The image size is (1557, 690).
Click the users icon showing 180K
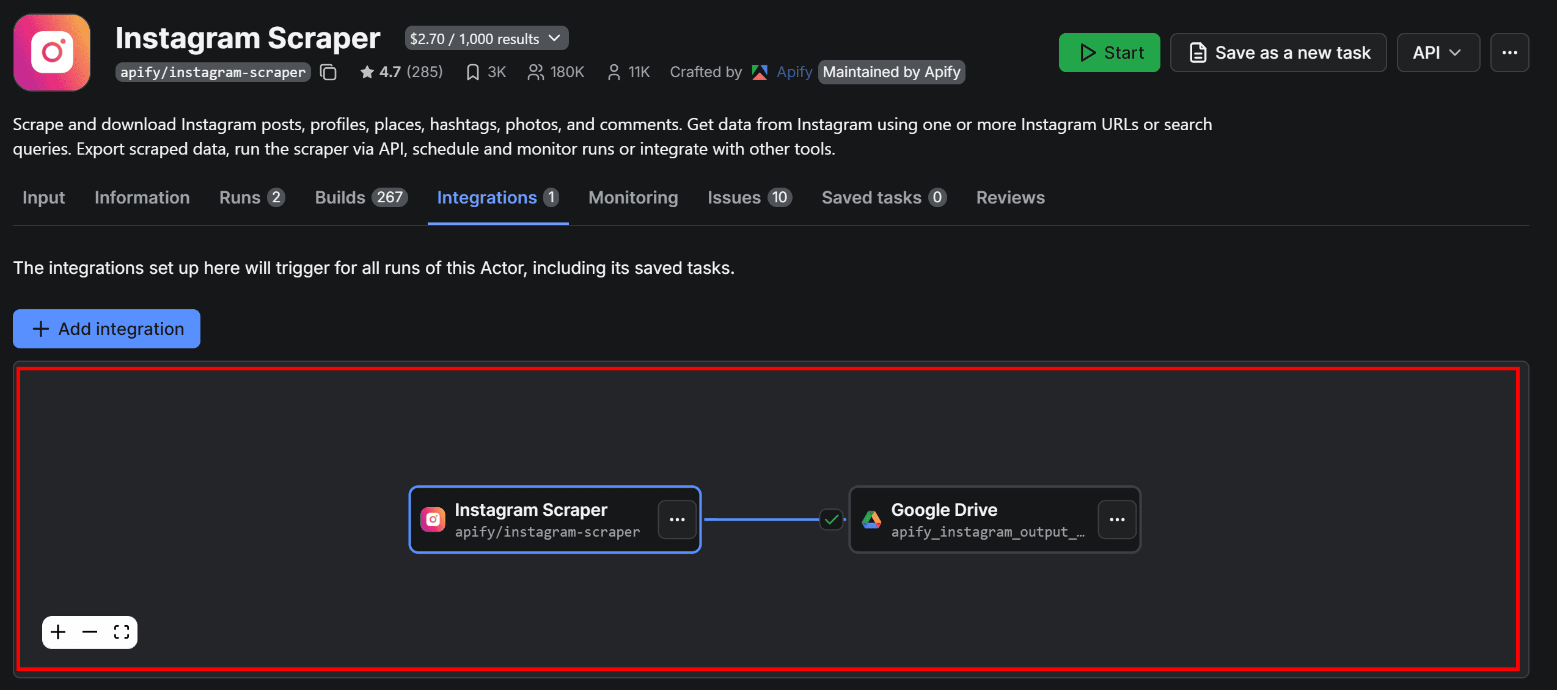536,72
